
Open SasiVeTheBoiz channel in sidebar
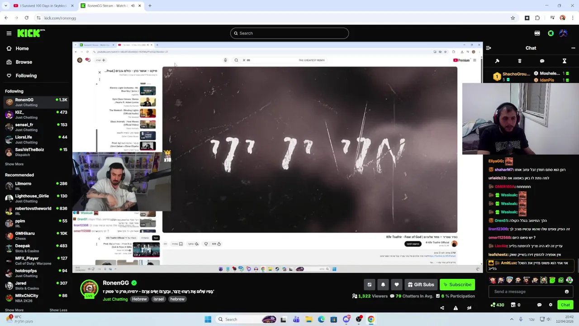click(x=36, y=152)
